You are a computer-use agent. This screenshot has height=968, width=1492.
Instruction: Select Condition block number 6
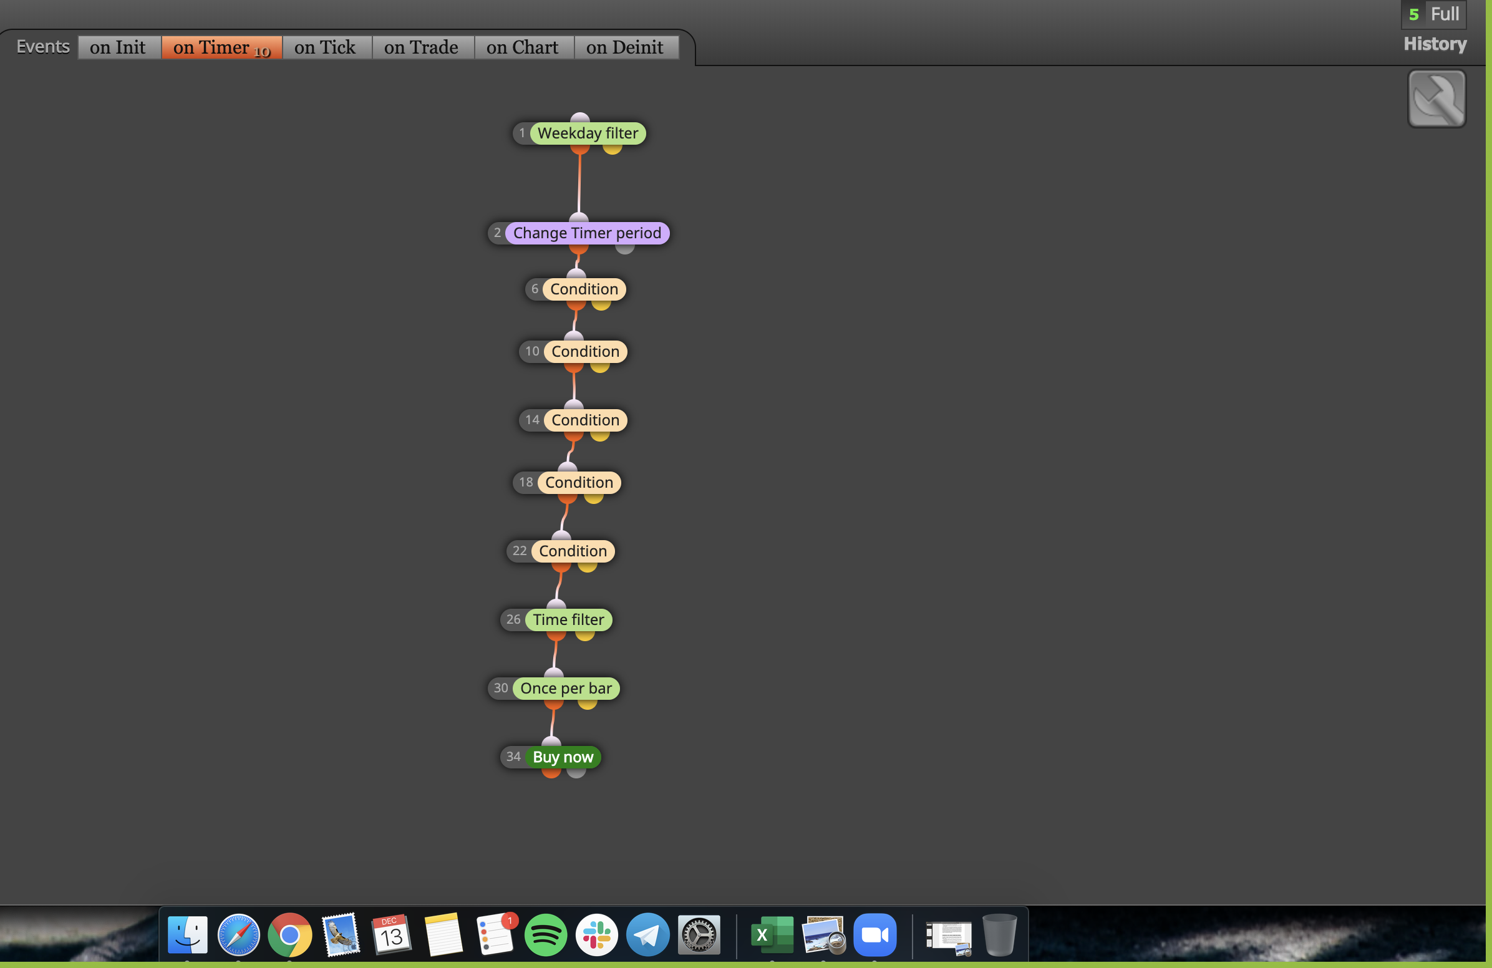tap(584, 289)
